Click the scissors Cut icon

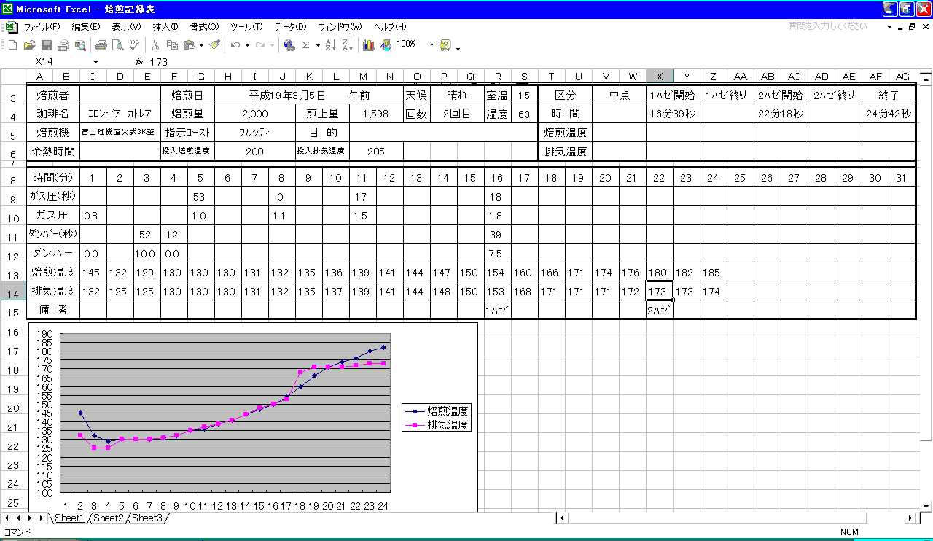pyautogui.click(x=156, y=45)
